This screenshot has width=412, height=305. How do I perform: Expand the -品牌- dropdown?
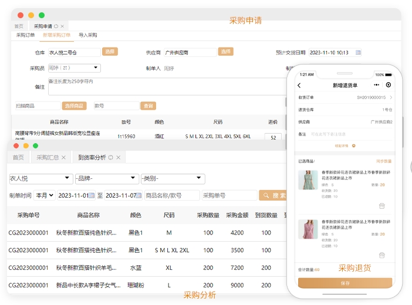pyautogui.click(x=107, y=178)
